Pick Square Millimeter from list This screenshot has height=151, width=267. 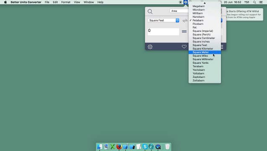(x=205, y=59)
